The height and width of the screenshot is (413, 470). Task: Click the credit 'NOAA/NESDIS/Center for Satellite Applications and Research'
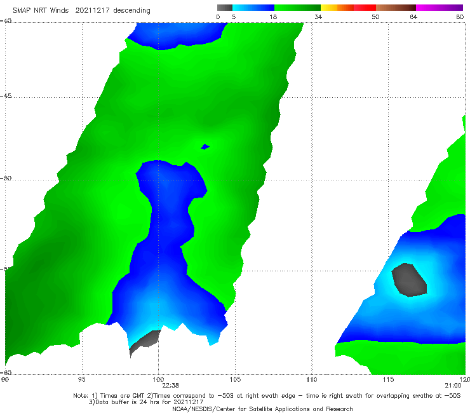[x=262, y=409]
